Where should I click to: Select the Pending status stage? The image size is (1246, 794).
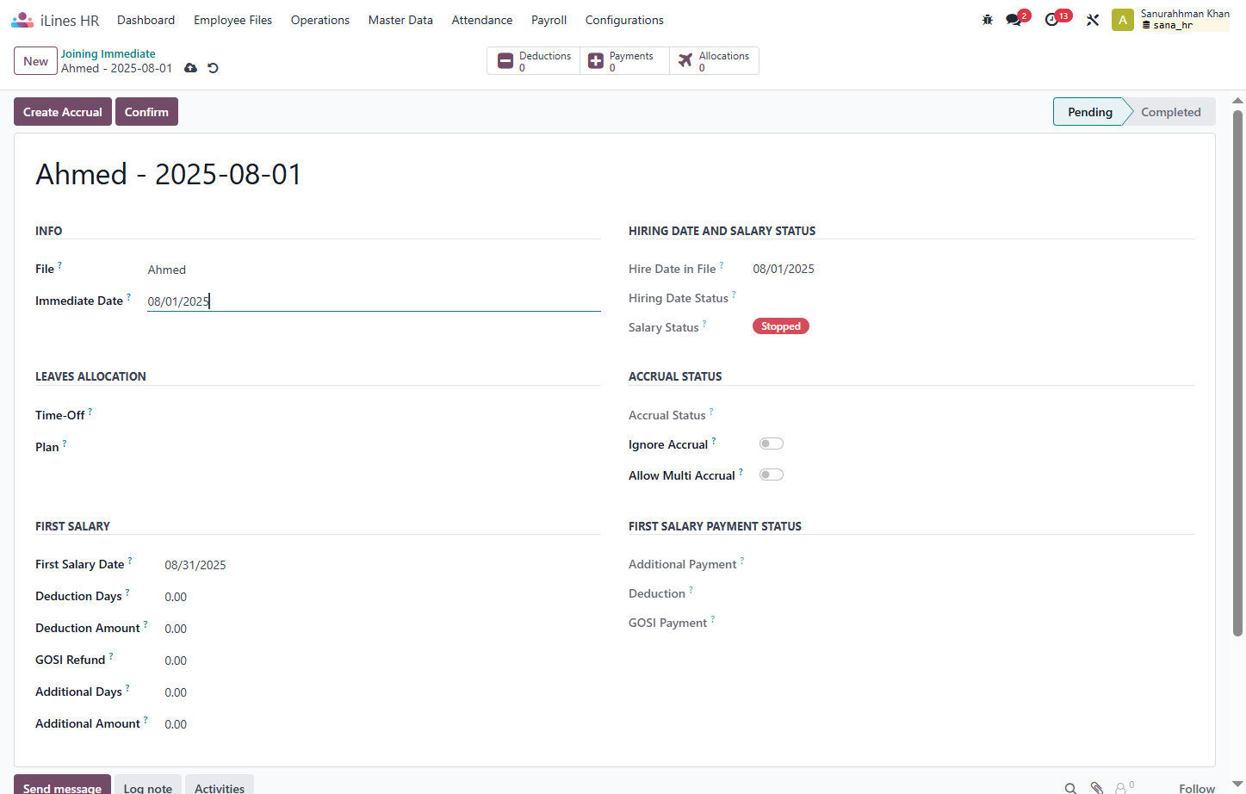(x=1090, y=112)
